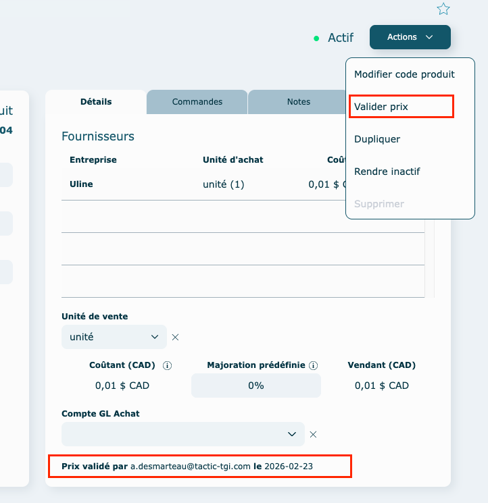
Task: Clear the Compte GL Achat field
Action: click(313, 434)
